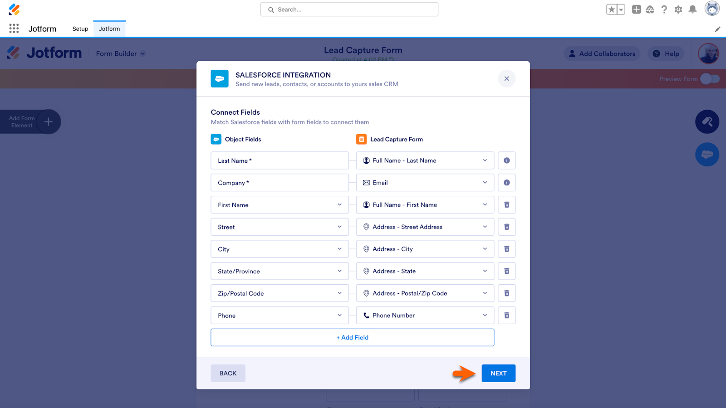Delete the Zip/Postal Code field mapping
The width and height of the screenshot is (726, 408).
[506, 293]
